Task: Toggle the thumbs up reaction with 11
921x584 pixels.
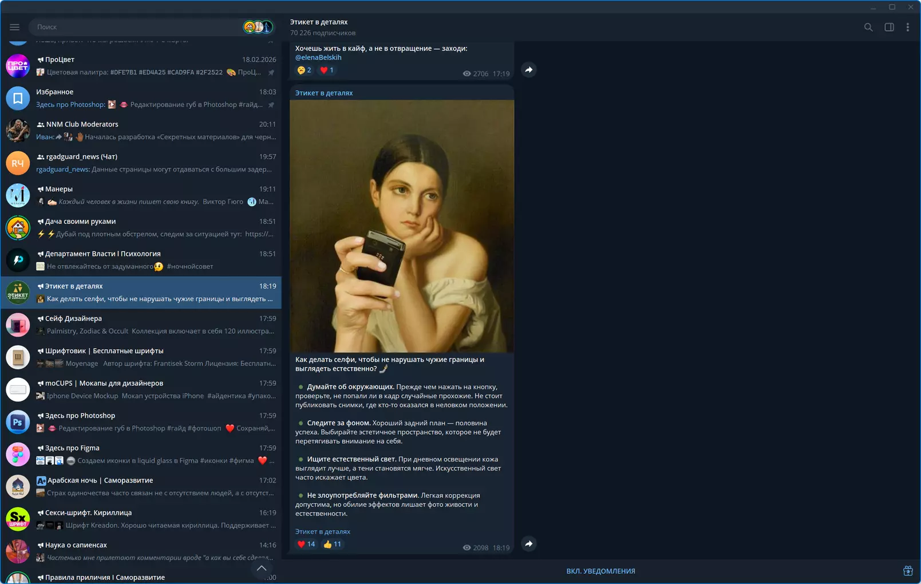Action: [333, 544]
